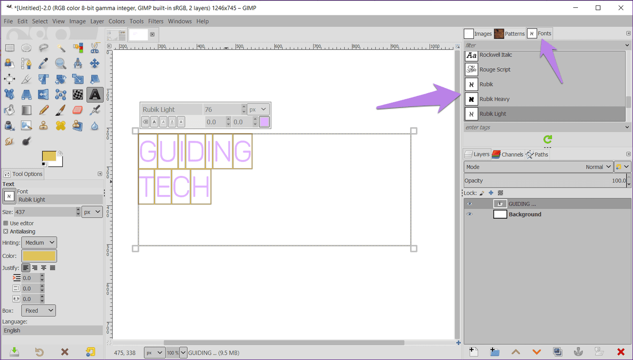Select the Measure compass tool
The height and width of the screenshot is (360, 633).
(78, 63)
